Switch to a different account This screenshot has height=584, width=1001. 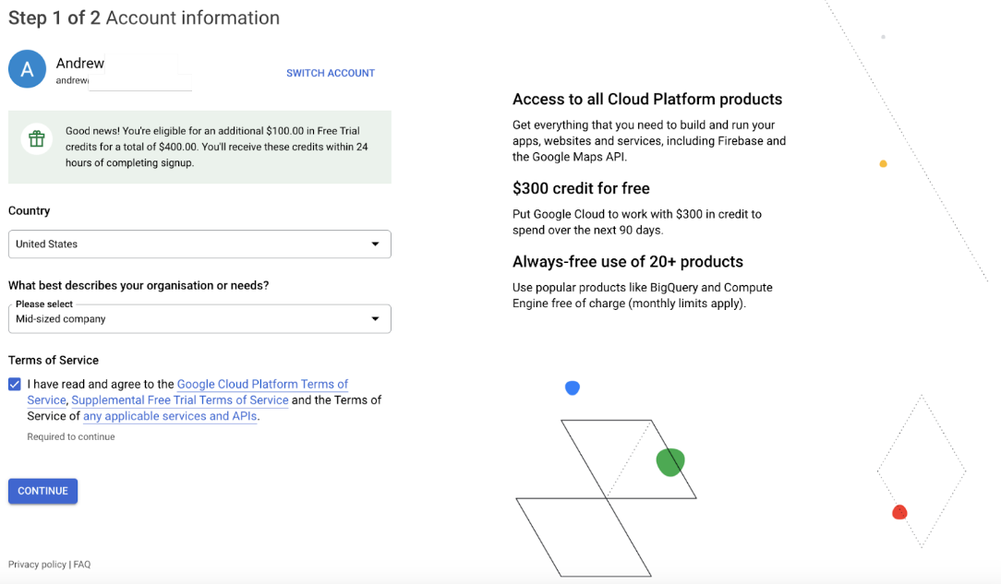click(330, 73)
